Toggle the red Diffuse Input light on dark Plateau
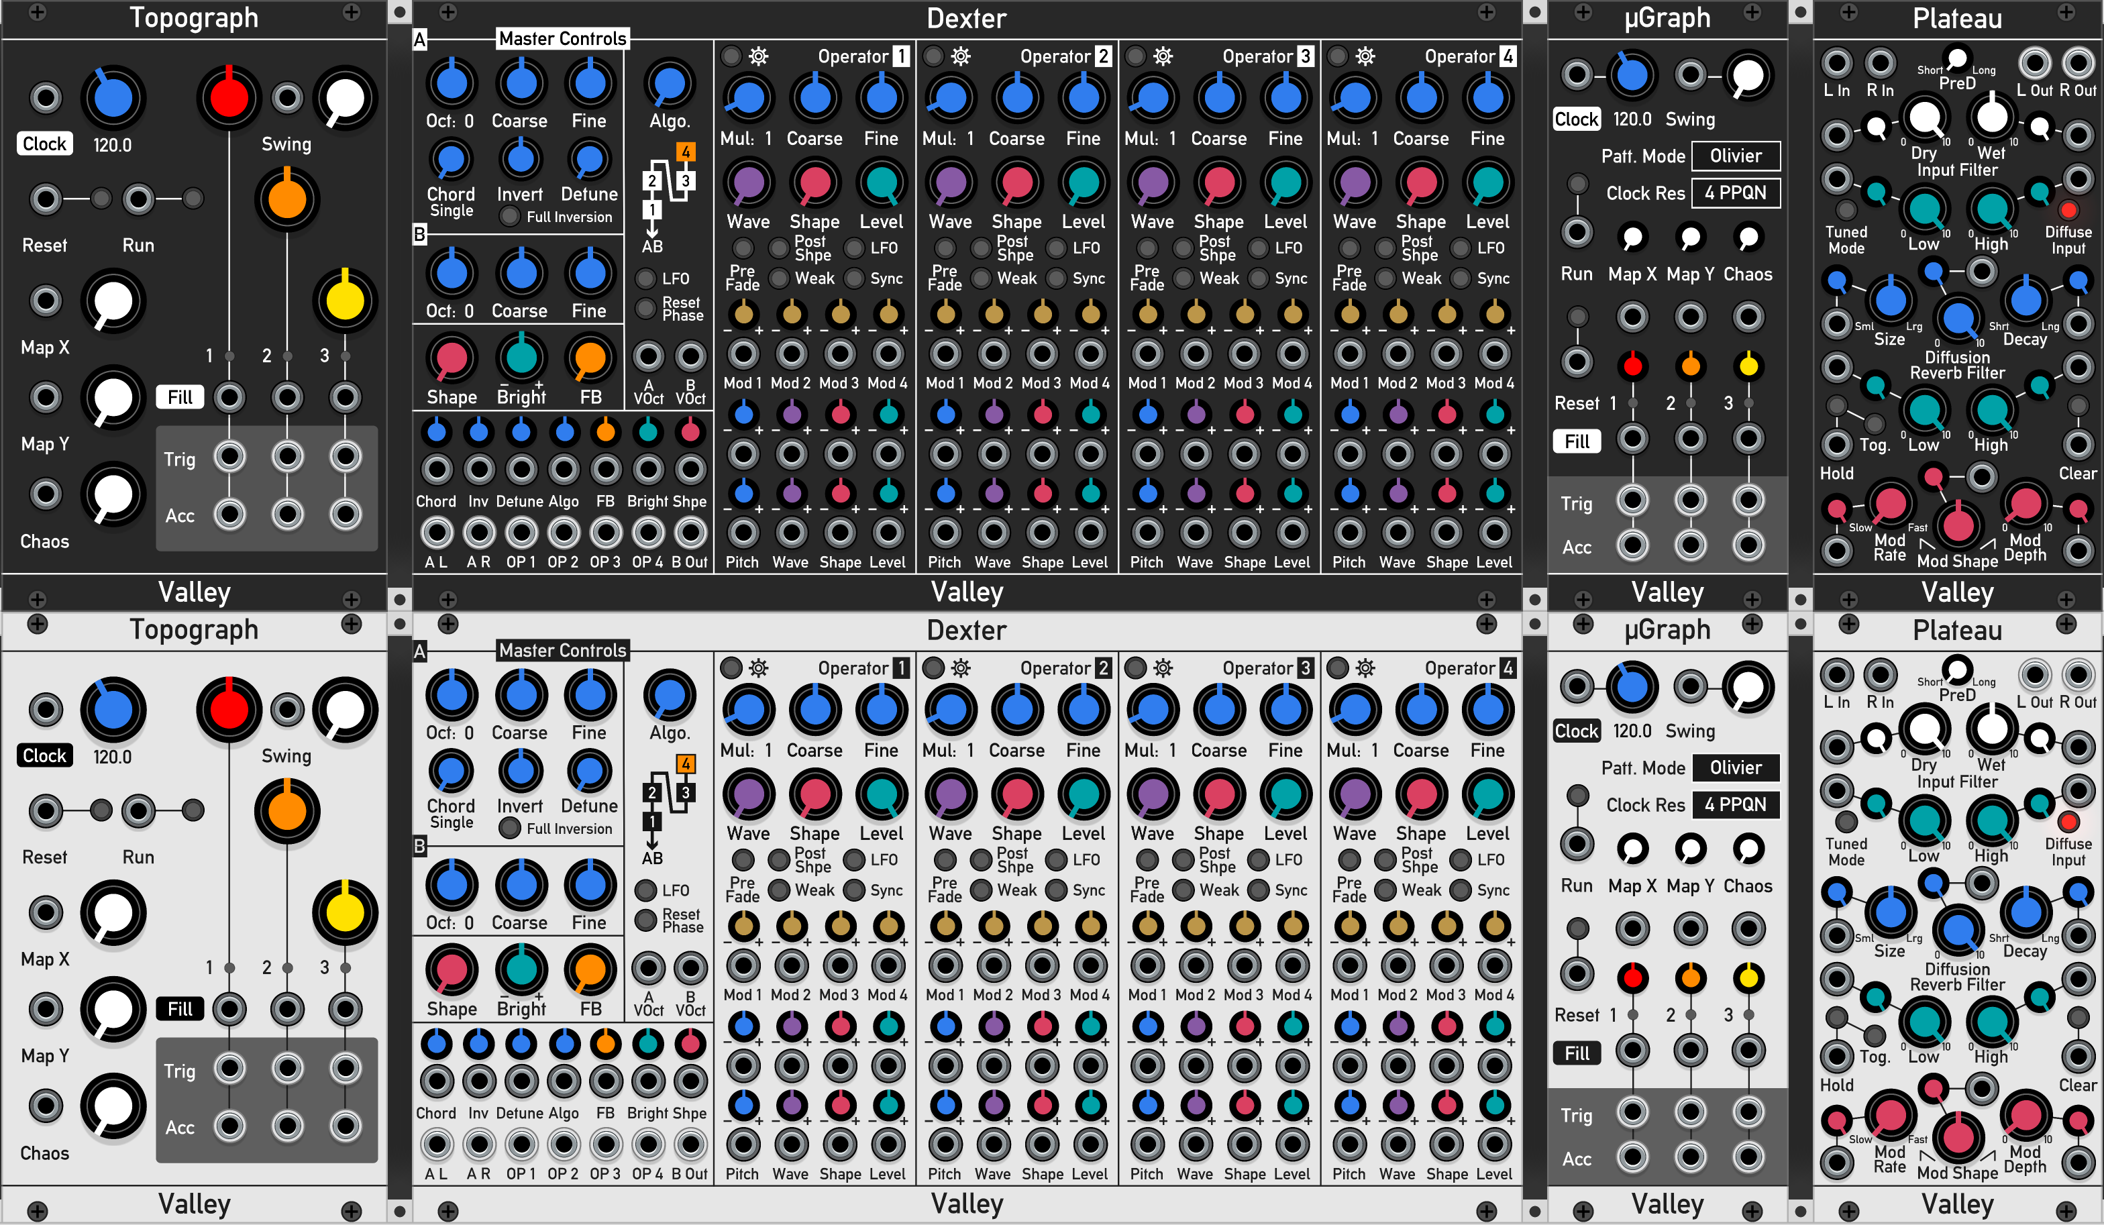 pos(2068,209)
